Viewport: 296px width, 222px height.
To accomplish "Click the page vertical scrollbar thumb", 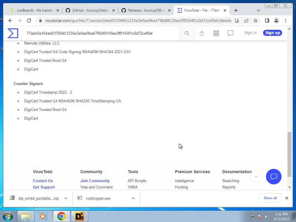I will coord(289,154).
